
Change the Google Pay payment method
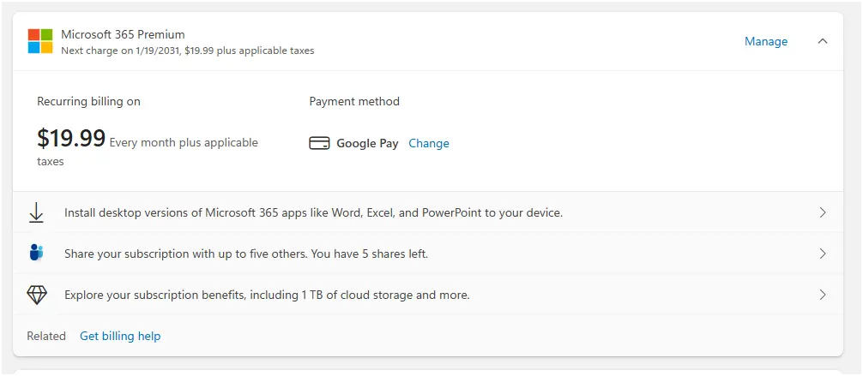point(429,144)
